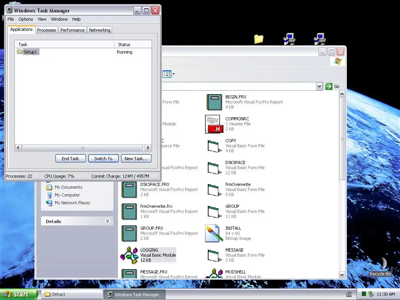Open the Windows menu in Task Manager
400x300 pixels.
click(59, 19)
